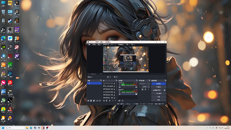This screenshot has height=130, width=231.
Task: Click the blue streaming button in Controls
Action: coord(159,84)
